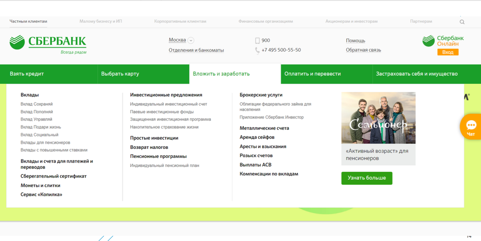
Task: Open Брокерские услуги heading
Action: click(x=261, y=95)
